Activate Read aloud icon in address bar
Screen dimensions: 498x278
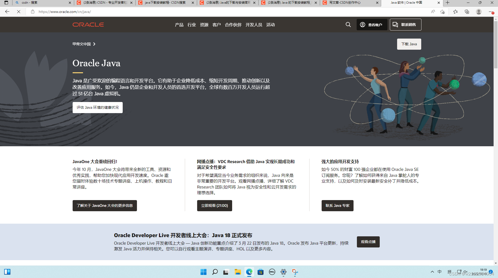click(x=433, y=12)
